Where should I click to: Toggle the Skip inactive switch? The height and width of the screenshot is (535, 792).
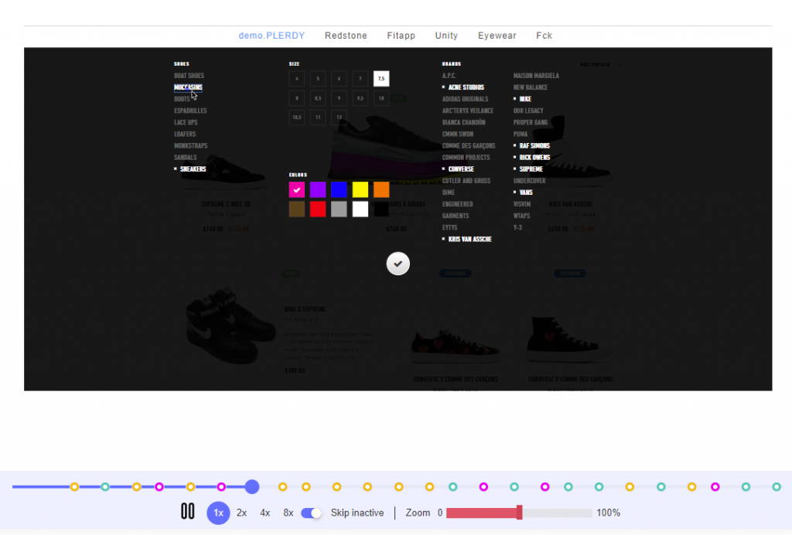[x=312, y=513]
